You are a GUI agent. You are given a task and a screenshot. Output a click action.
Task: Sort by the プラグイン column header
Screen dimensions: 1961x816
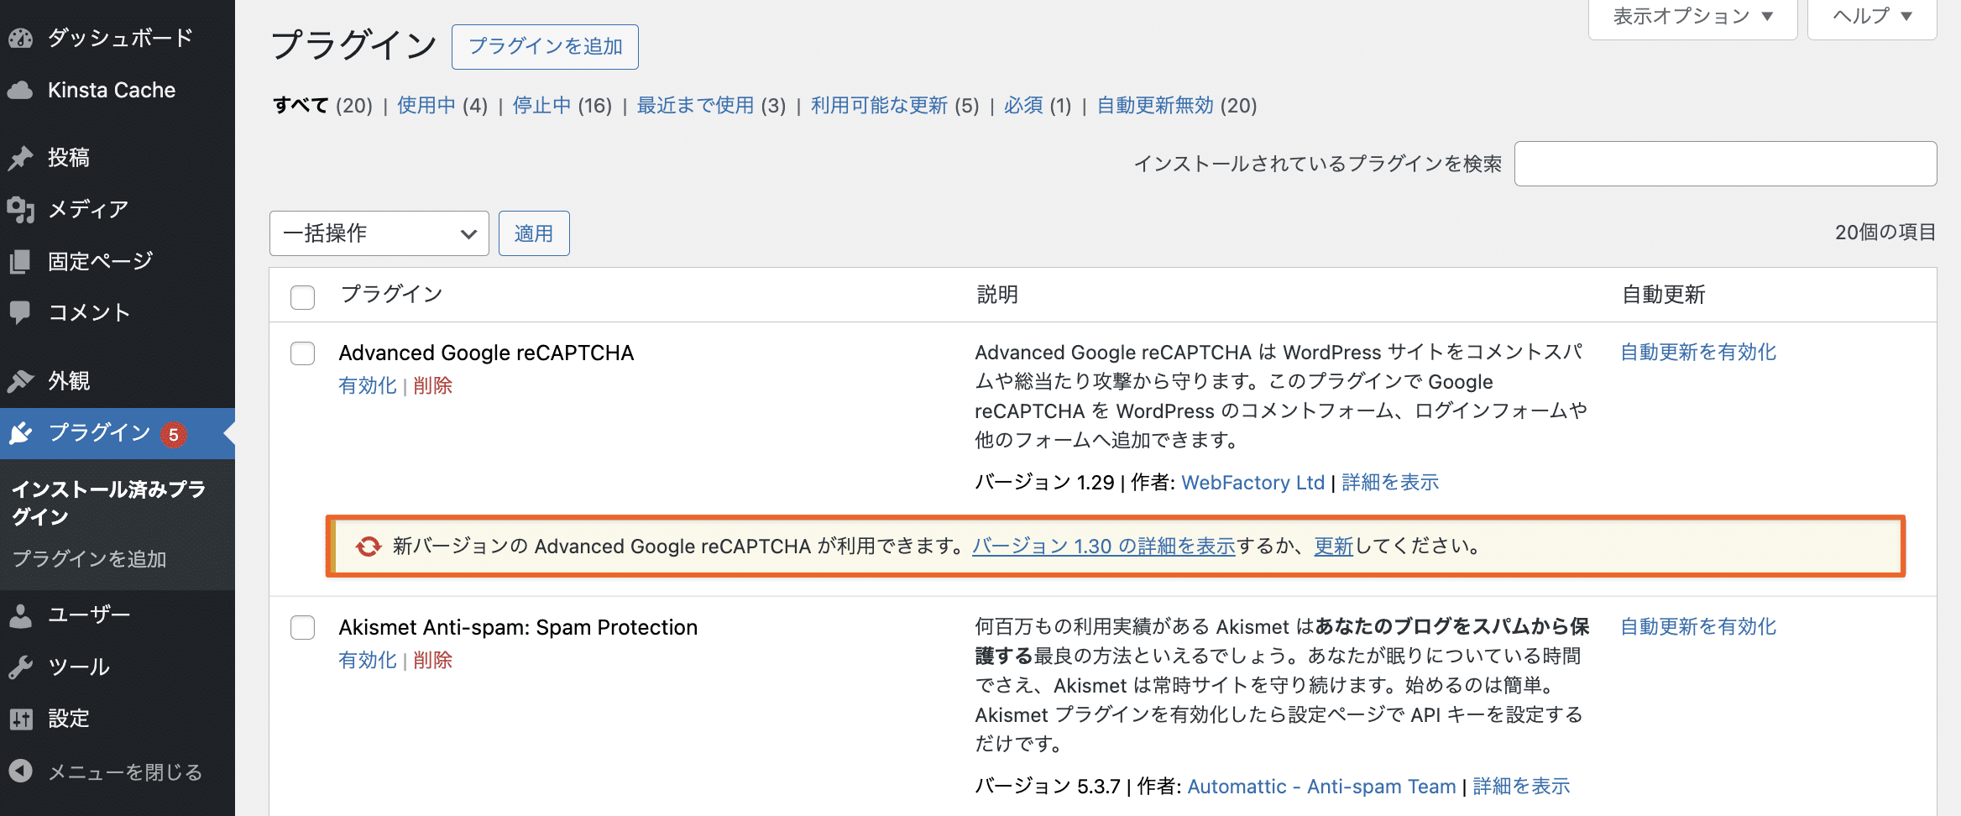[x=391, y=295]
